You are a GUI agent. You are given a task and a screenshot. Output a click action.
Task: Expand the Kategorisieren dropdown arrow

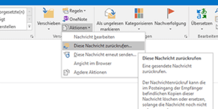[x=139, y=29]
